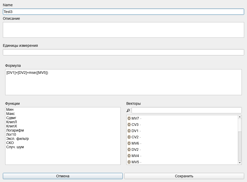
Task: Select the Лог10 function
Action: [x=11, y=135]
